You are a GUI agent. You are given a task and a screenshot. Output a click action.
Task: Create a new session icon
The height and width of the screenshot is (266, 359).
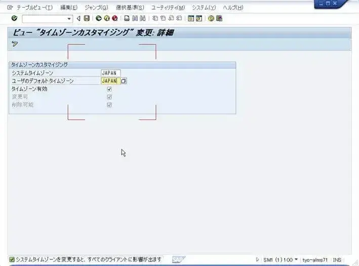(191, 18)
